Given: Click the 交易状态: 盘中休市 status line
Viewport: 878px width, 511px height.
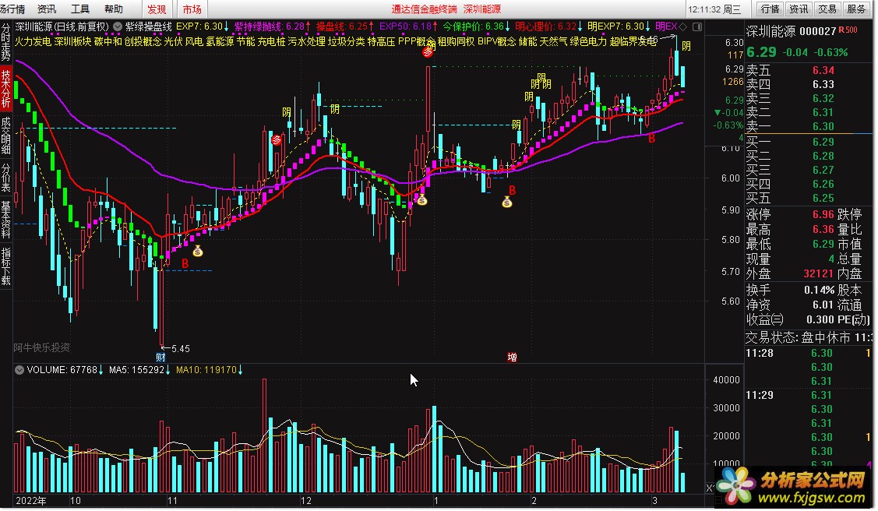Looking at the screenshot, I should (x=809, y=337).
